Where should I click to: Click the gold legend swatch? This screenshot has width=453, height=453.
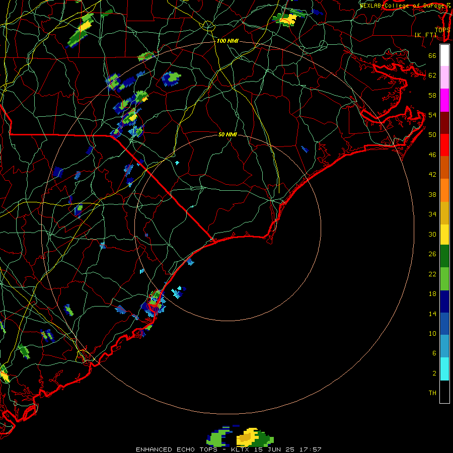click(444, 213)
